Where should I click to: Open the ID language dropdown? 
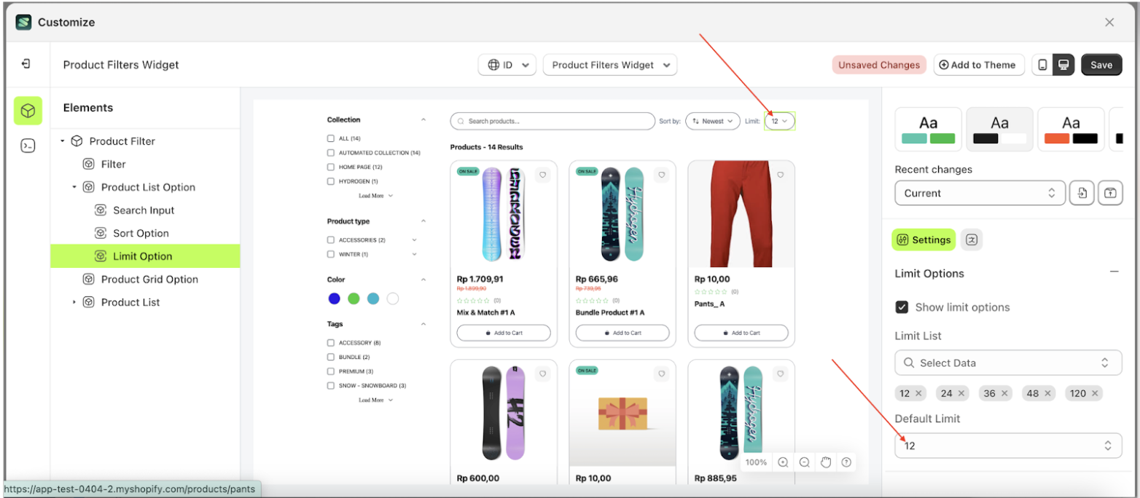507,65
